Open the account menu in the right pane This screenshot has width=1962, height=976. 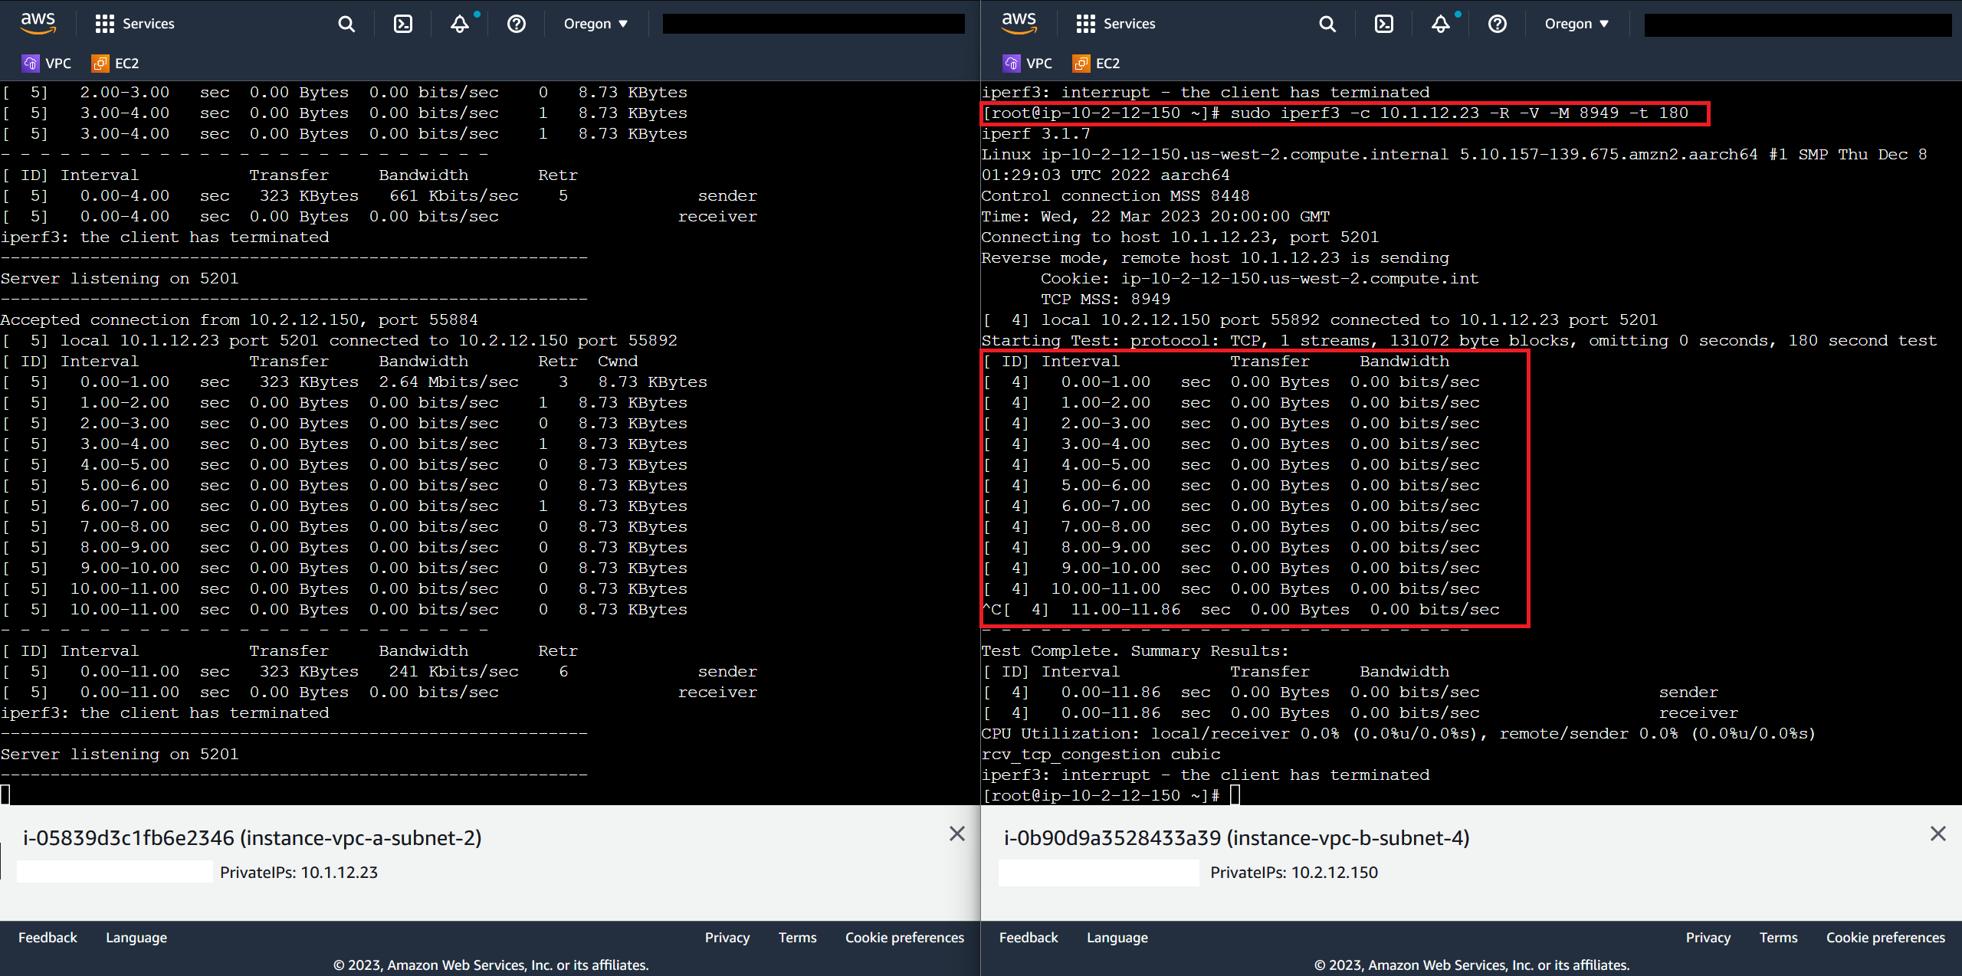pyautogui.click(x=1796, y=24)
